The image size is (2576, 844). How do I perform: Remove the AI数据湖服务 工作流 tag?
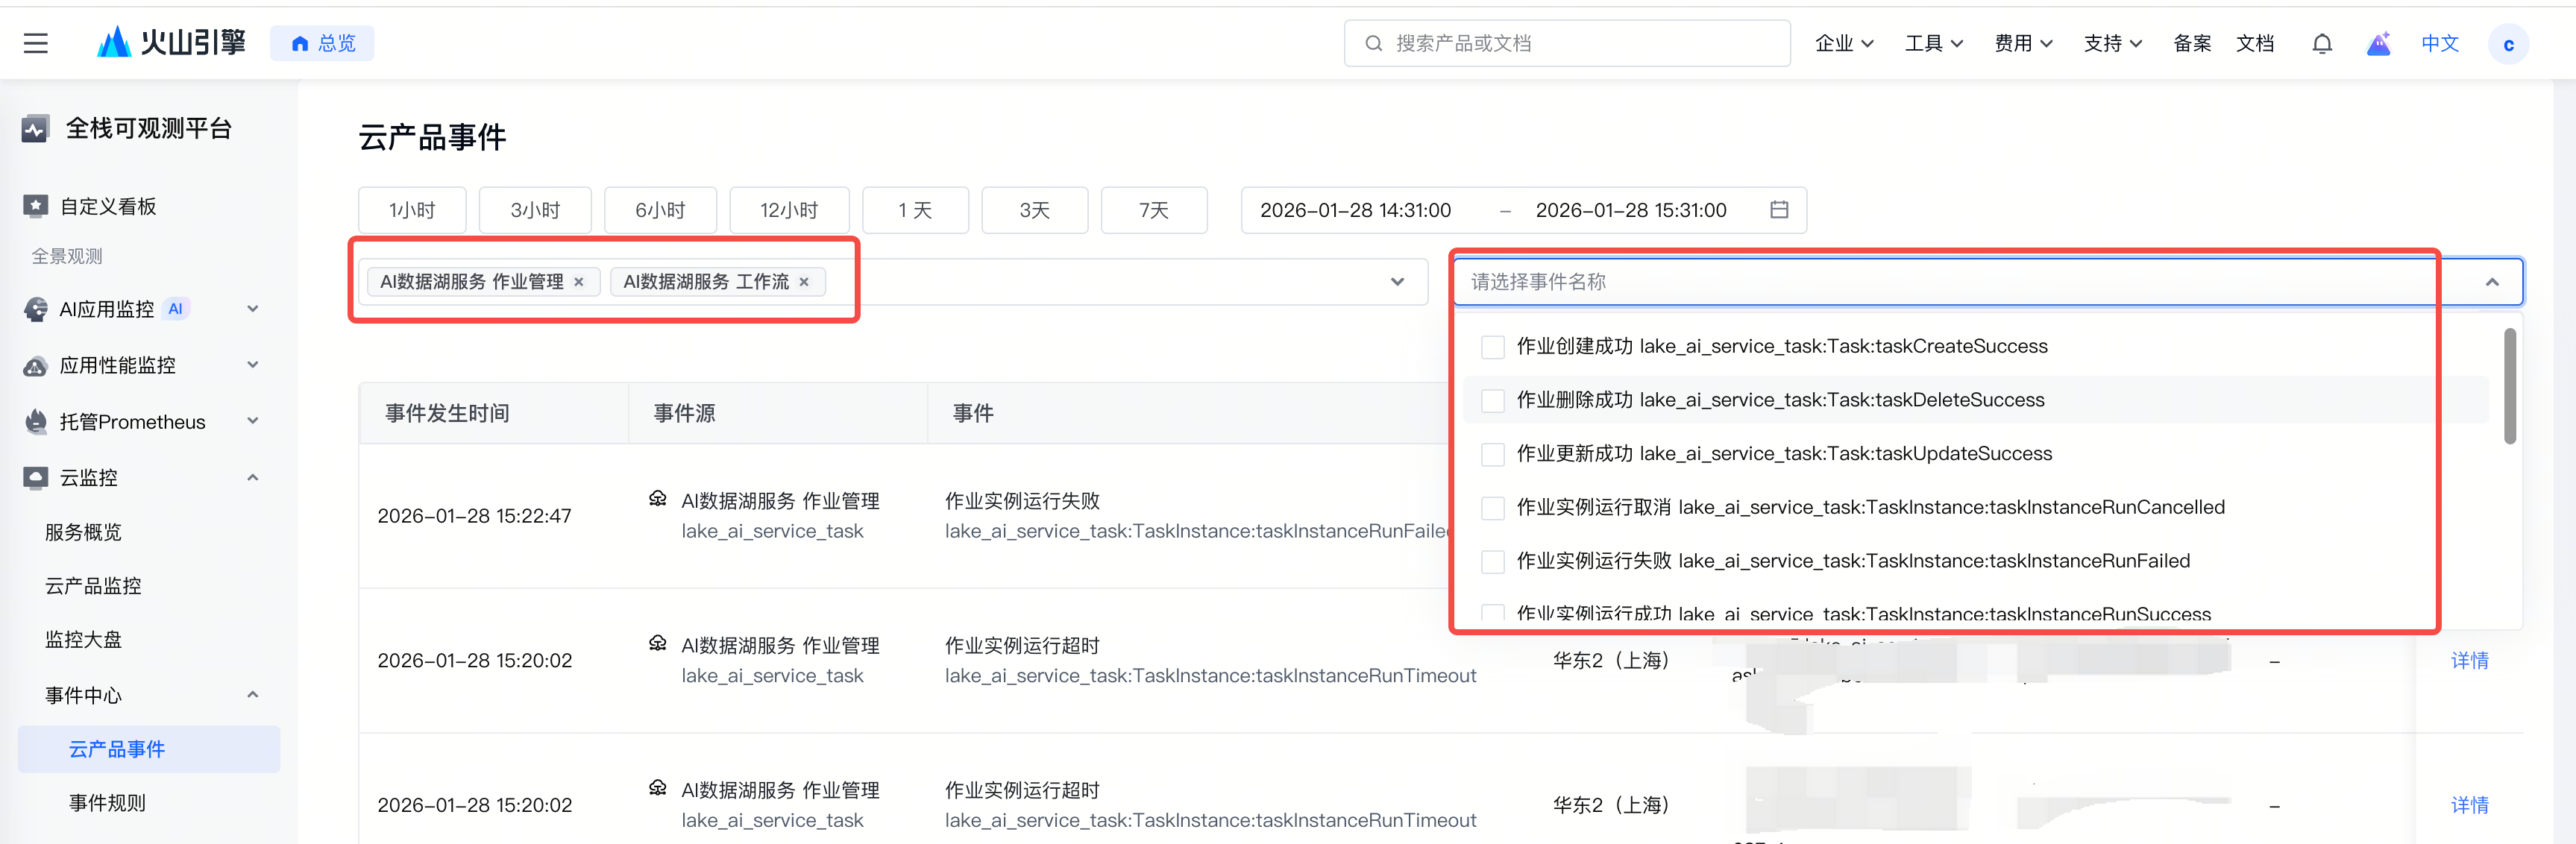click(x=804, y=282)
